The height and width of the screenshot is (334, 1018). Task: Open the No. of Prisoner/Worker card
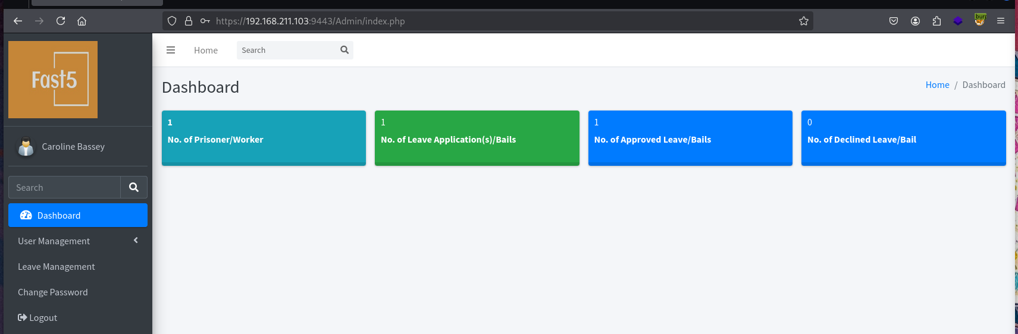pos(264,138)
